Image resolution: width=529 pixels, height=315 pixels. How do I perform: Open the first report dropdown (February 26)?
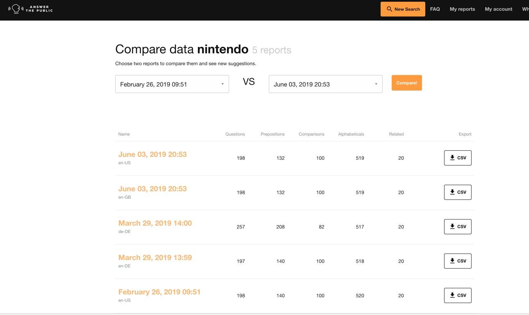(x=172, y=84)
